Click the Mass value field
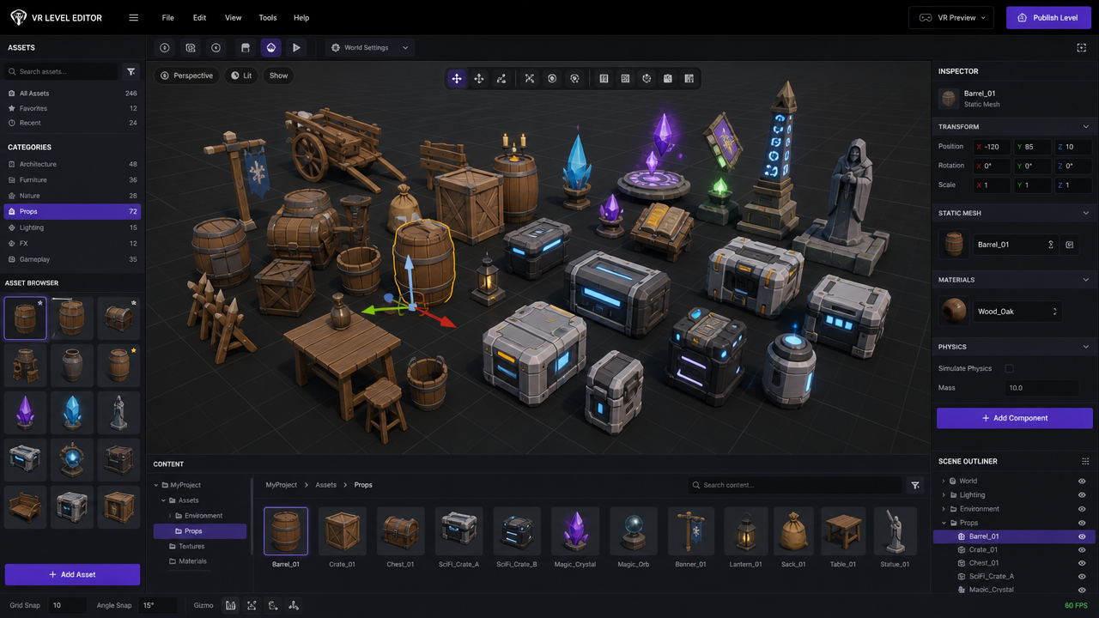Viewport: 1099px width, 618px height. [x=1041, y=388]
